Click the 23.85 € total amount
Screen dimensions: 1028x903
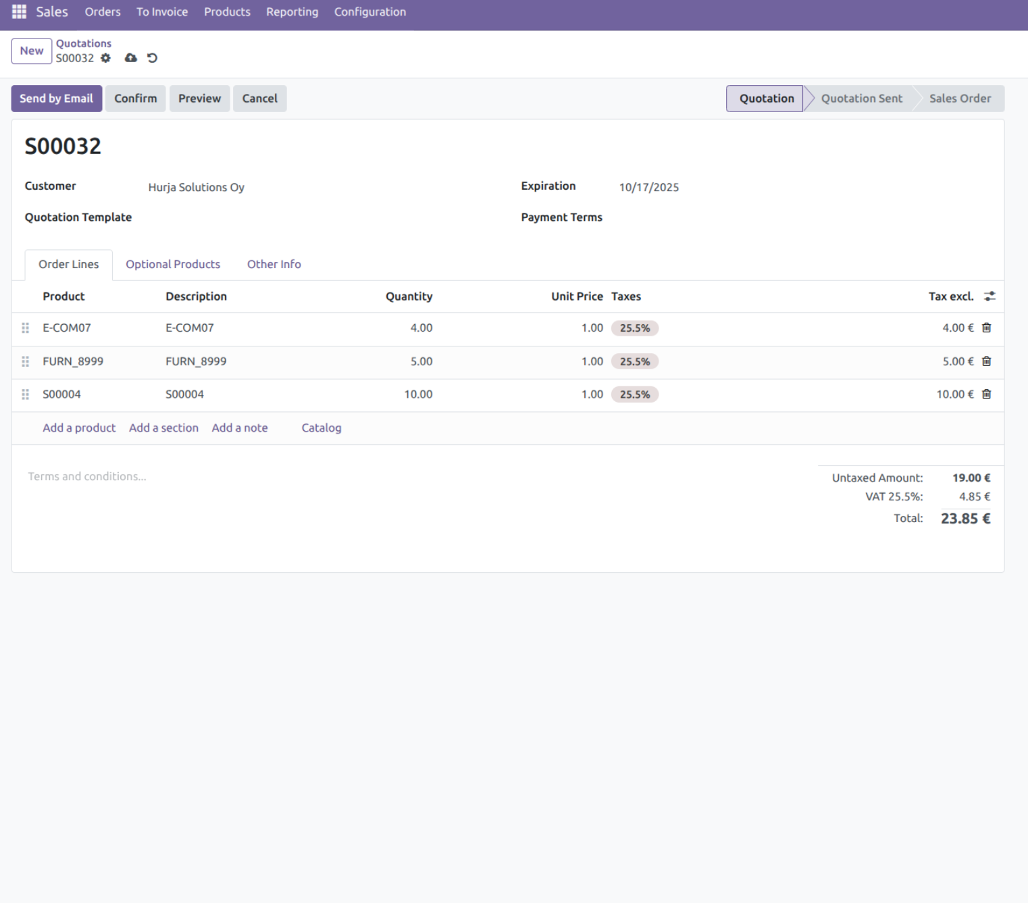pos(965,519)
